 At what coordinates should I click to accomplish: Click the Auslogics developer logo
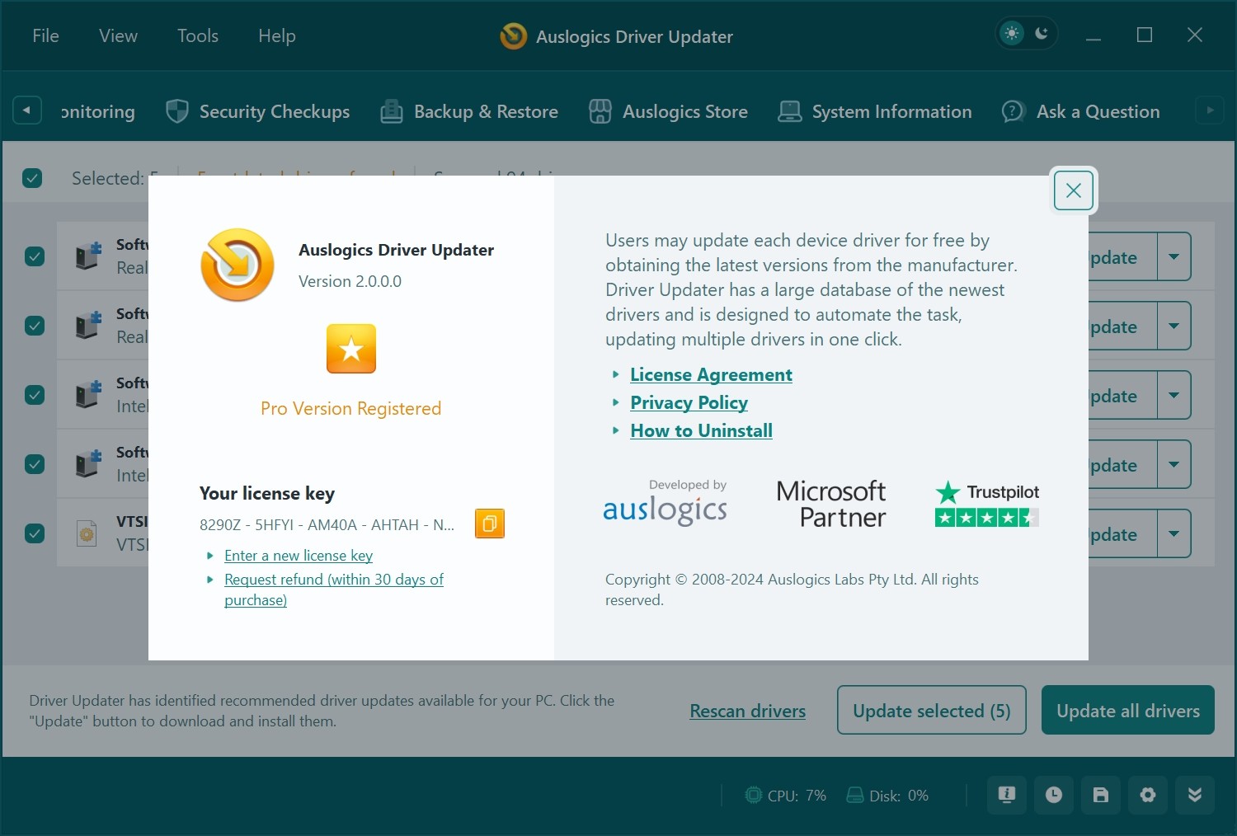point(665,502)
